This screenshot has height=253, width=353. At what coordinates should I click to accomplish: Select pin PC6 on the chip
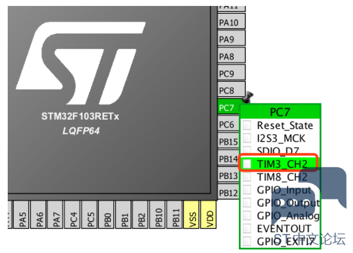[228, 123]
